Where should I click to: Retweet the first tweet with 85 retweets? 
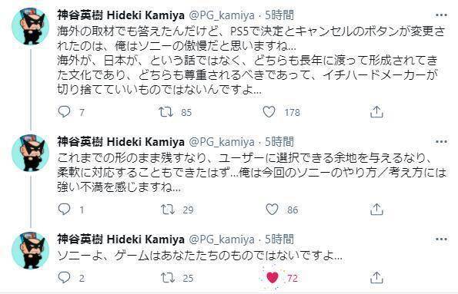(165, 112)
